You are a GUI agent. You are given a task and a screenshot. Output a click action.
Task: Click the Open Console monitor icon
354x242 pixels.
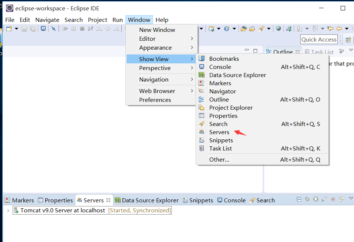point(43,29)
